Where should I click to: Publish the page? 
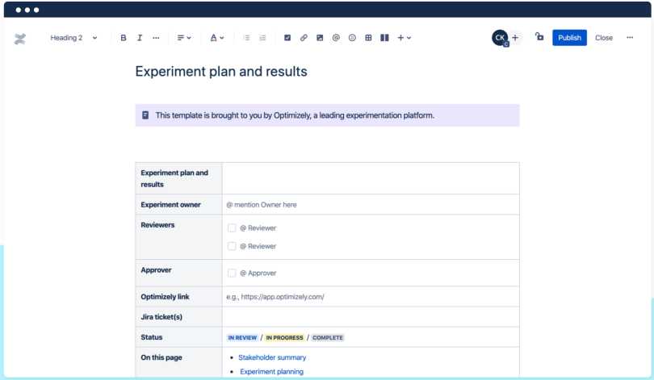click(x=569, y=38)
